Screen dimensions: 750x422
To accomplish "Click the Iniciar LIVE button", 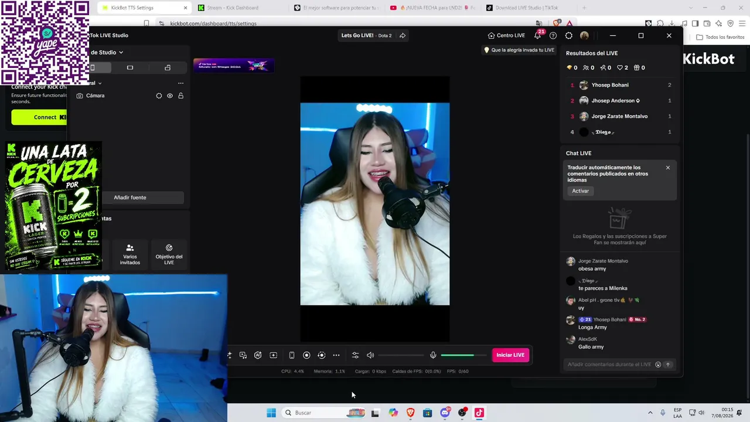I will 510,355.
